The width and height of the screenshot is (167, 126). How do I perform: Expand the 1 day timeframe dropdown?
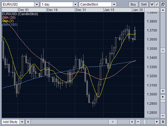[x=75, y=4]
